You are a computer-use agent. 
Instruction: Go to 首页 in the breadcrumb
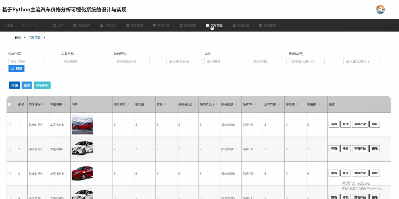(18, 37)
